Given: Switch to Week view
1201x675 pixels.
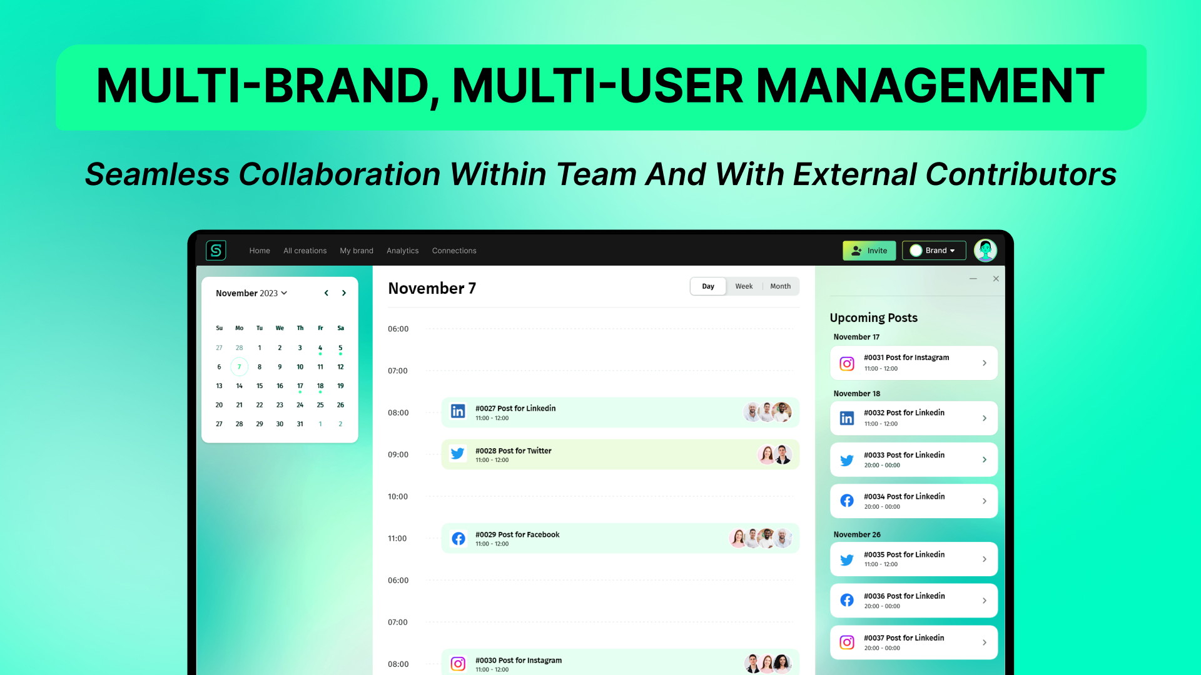Looking at the screenshot, I should click(x=743, y=286).
